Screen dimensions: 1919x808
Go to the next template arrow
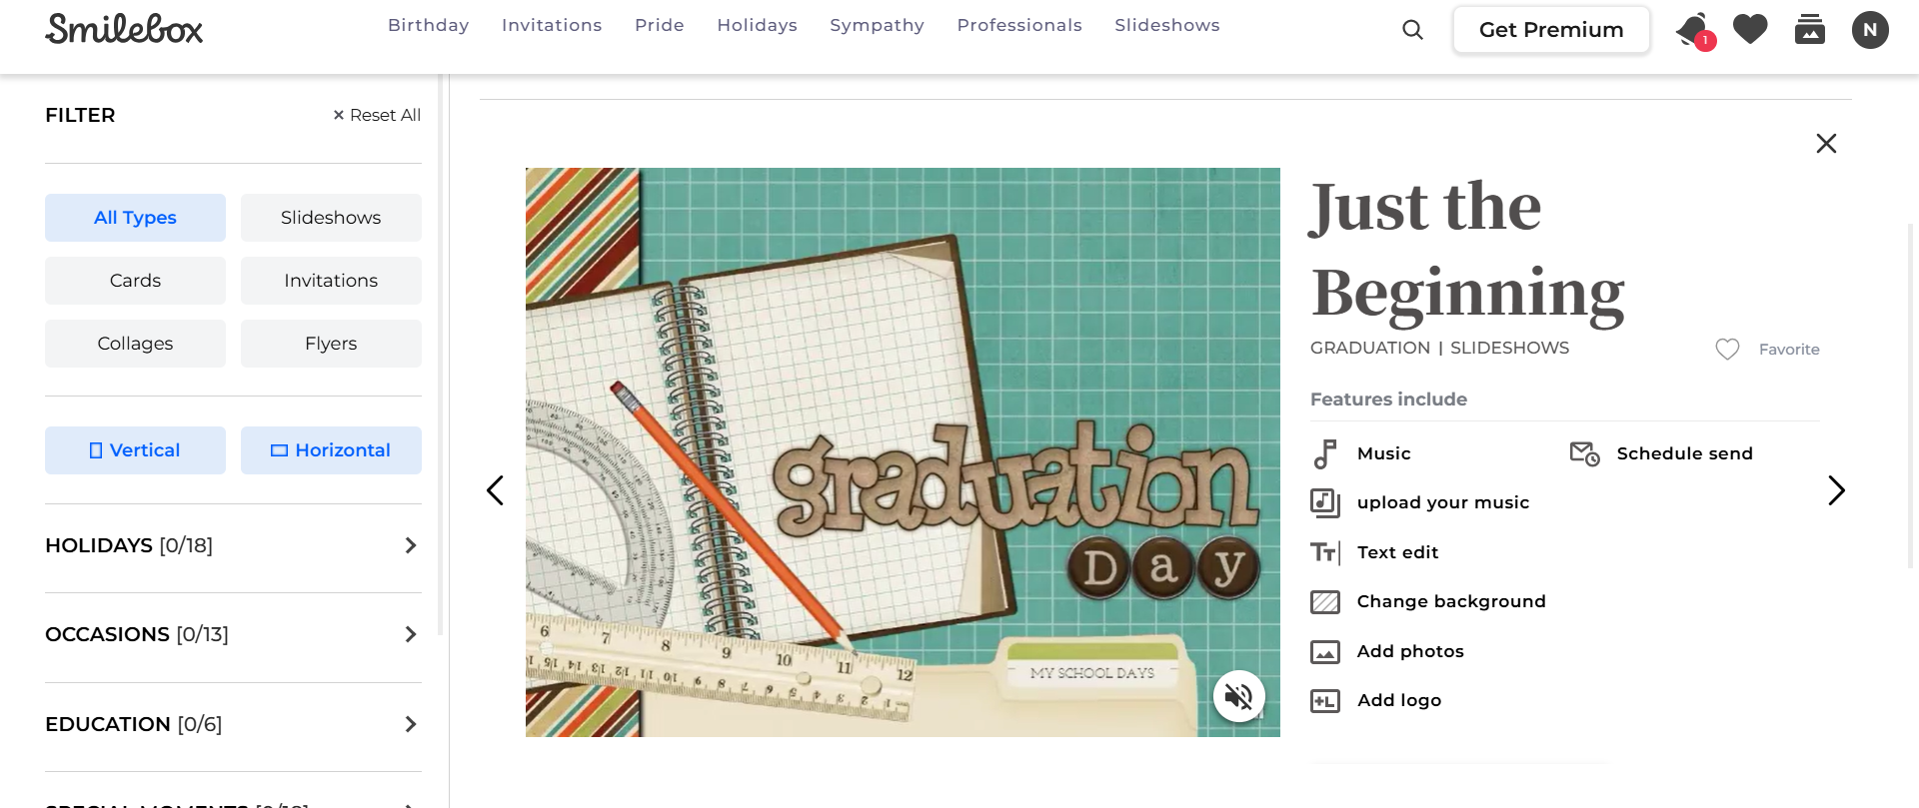coord(1836,490)
